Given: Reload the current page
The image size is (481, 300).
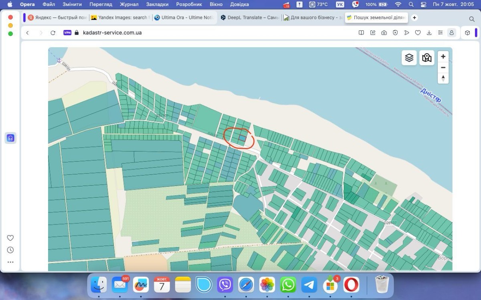Looking at the screenshot, I should pyautogui.click(x=53, y=33).
